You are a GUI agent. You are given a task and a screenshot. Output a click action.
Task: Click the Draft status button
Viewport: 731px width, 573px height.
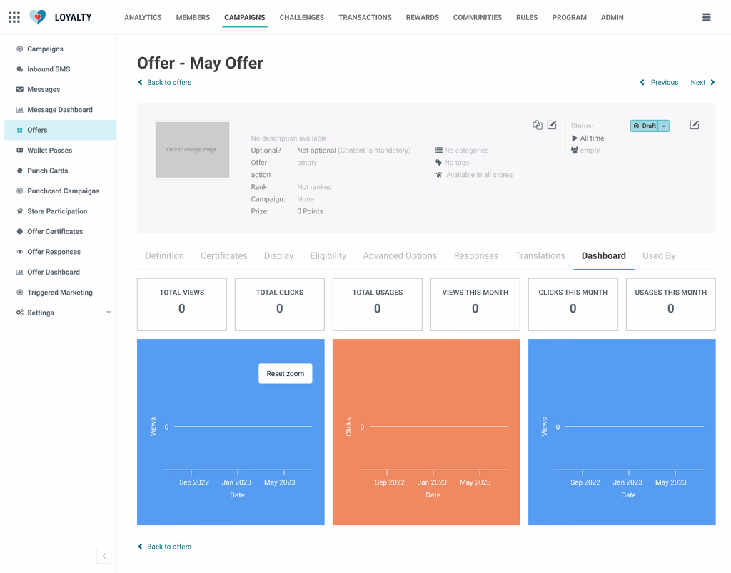tap(645, 126)
